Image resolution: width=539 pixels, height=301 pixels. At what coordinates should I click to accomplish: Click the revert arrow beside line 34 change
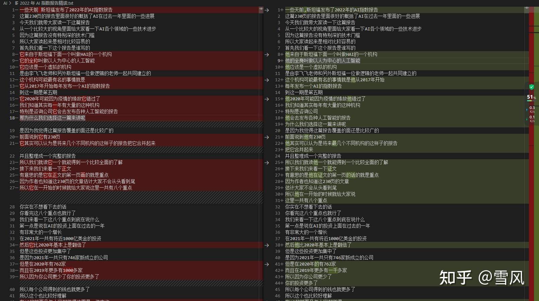tap(267, 245)
